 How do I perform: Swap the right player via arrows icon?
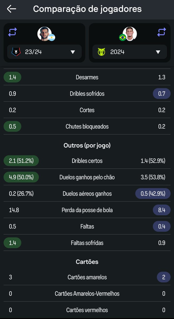coord(162,32)
